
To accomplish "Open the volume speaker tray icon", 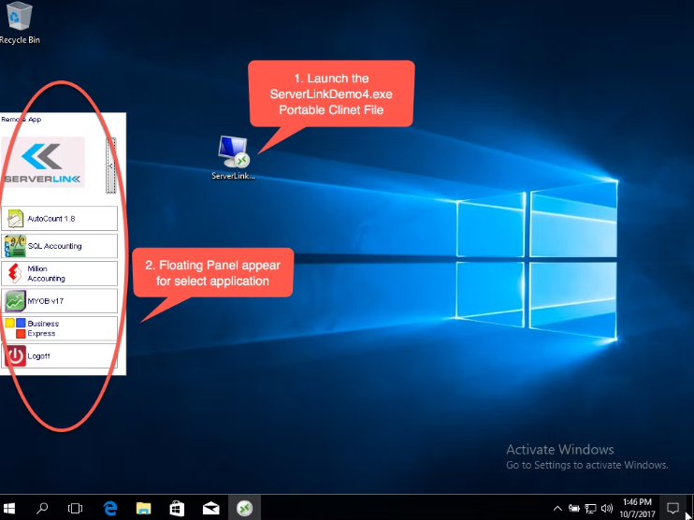I will [x=607, y=508].
